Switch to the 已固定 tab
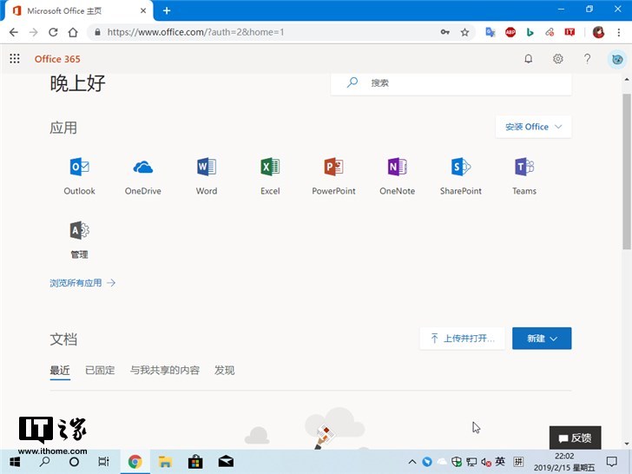Viewport: 632px width, 474px height. (100, 370)
